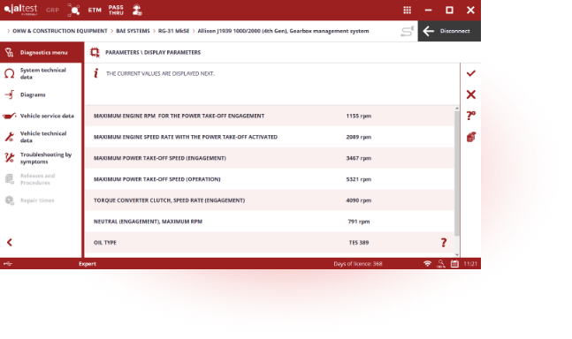Click BAE SYSTEMS breadcrumb
Viewport: 572px width, 339px height.
click(x=133, y=31)
